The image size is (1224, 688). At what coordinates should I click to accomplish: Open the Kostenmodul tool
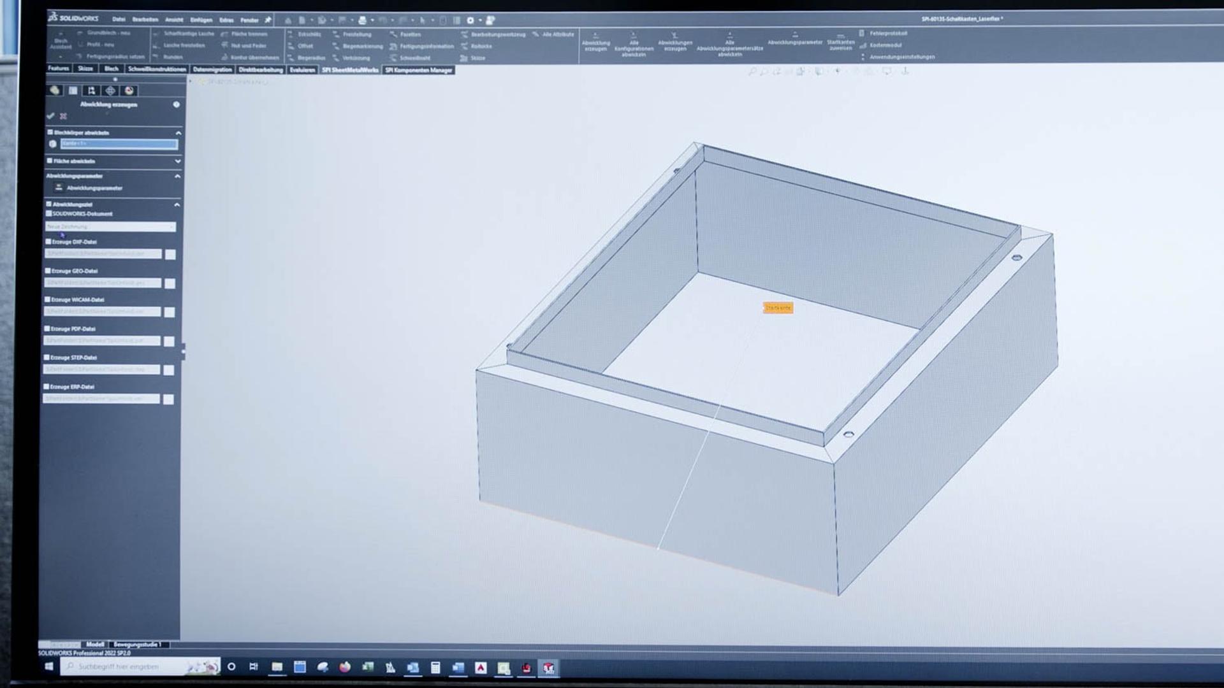[880, 45]
